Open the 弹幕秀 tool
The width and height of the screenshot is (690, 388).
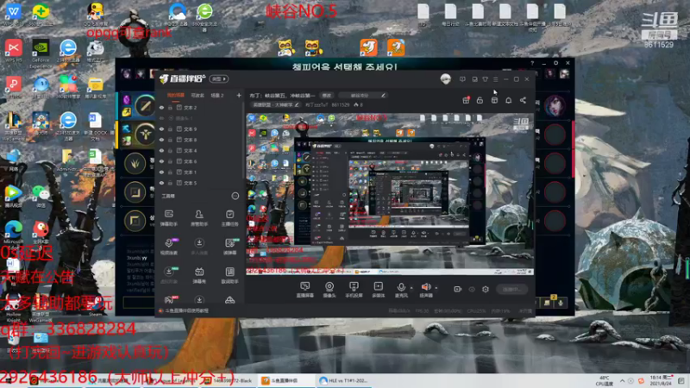[x=199, y=275]
